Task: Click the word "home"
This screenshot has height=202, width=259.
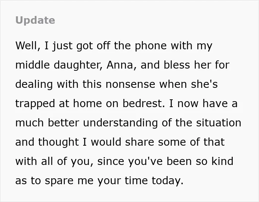Action: pos(87,103)
